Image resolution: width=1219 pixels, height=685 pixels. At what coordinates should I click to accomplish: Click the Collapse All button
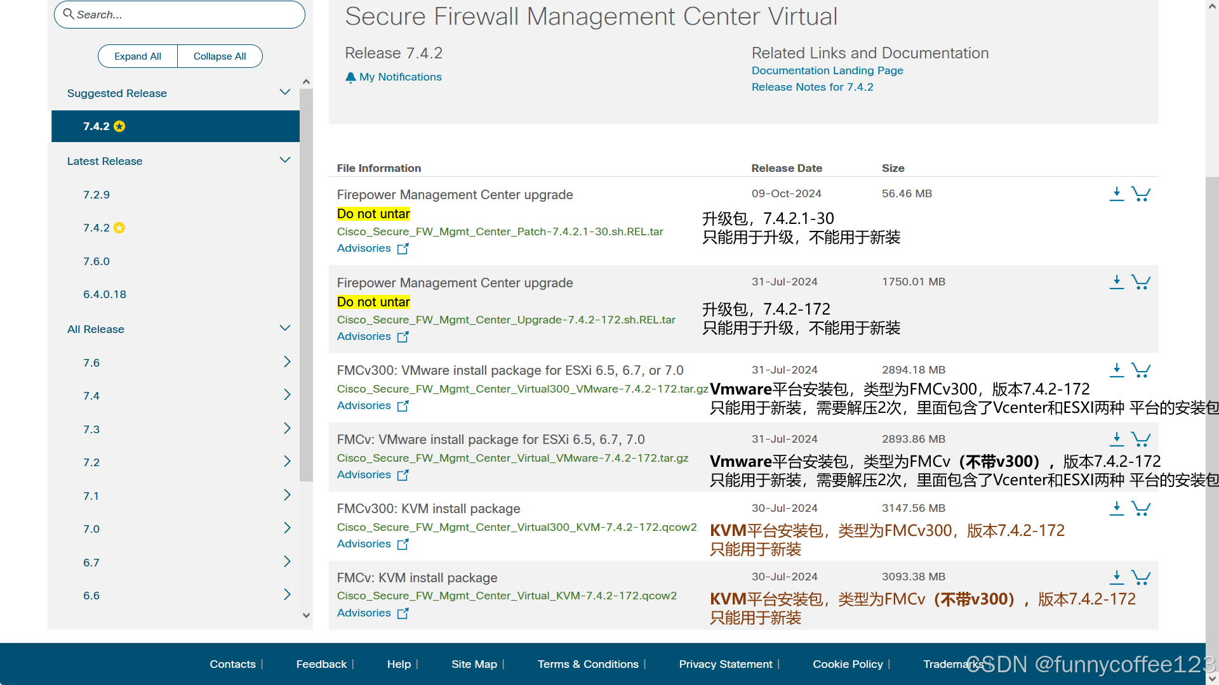(x=220, y=56)
